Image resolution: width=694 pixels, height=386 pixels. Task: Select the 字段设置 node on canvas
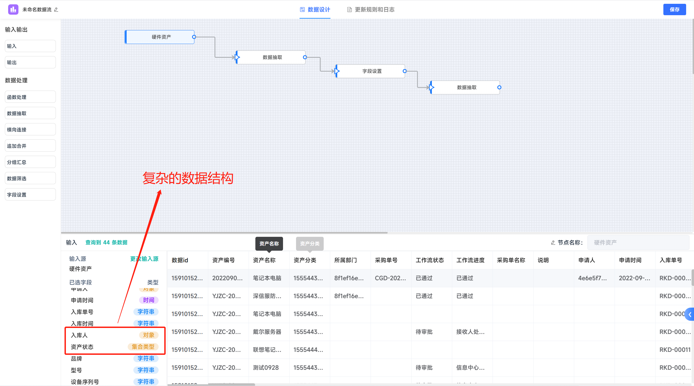pos(370,71)
